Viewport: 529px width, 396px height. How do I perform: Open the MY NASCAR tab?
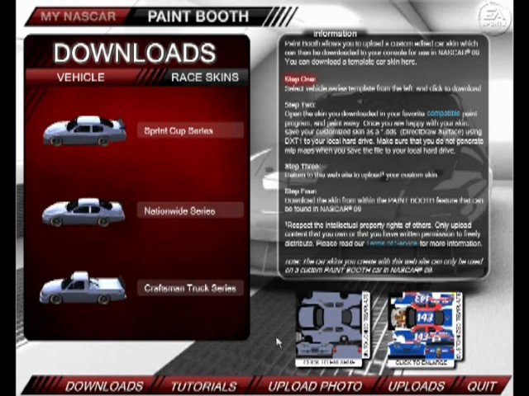coord(78,16)
